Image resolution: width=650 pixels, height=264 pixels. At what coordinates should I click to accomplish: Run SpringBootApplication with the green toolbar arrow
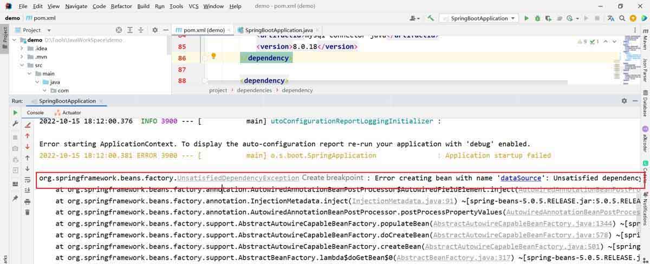(526, 18)
